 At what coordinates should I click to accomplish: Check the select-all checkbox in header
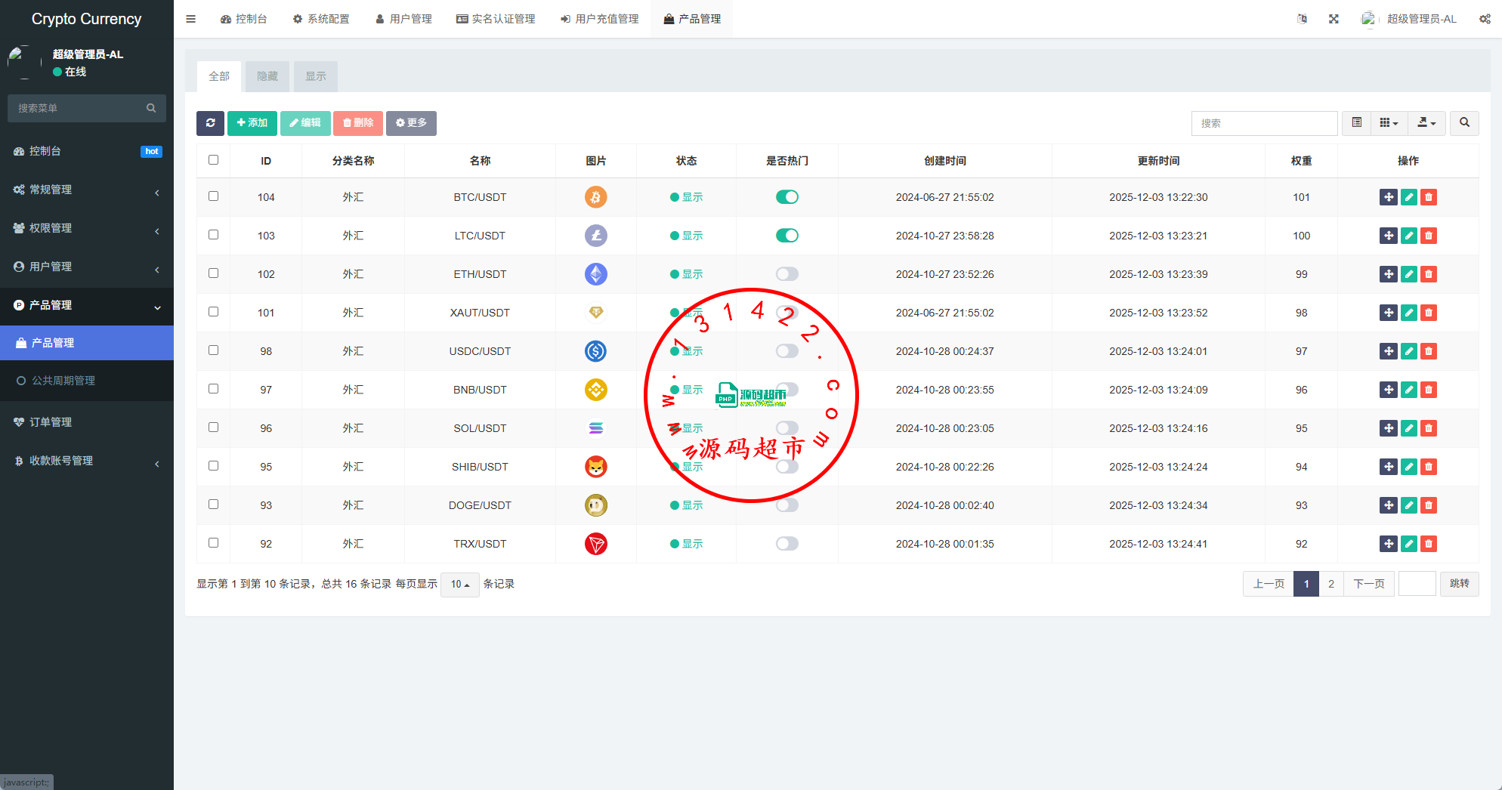(213, 160)
